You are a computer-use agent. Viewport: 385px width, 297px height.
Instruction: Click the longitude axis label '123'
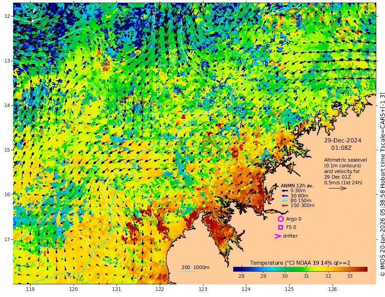(203, 290)
